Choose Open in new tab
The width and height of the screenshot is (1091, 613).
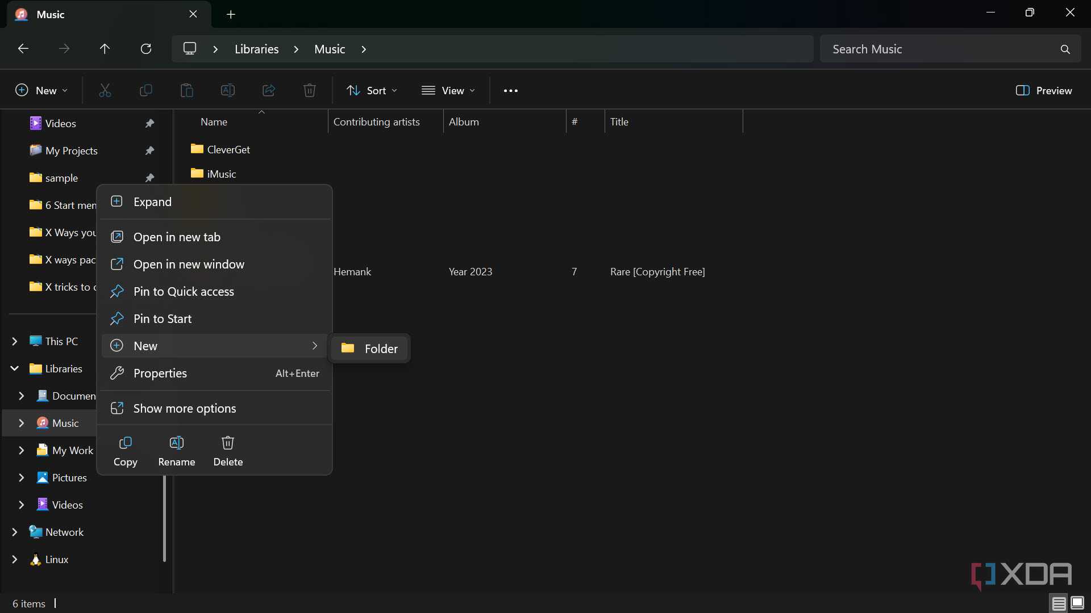point(215,237)
